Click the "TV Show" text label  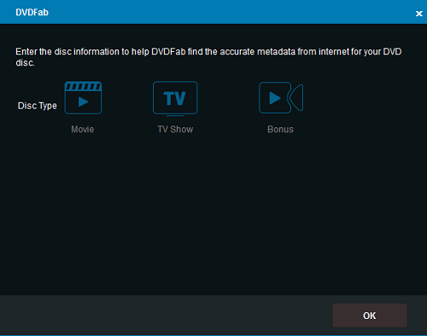point(175,130)
